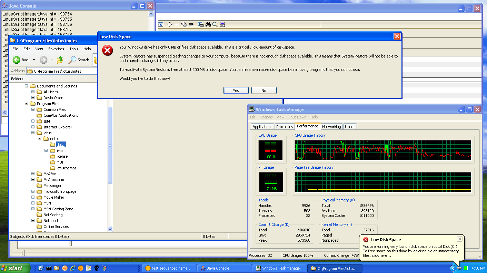This screenshot has width=487, height=273.
Task: Open the Favorites menu in Explorer
Action: click(x=56, y=49)
